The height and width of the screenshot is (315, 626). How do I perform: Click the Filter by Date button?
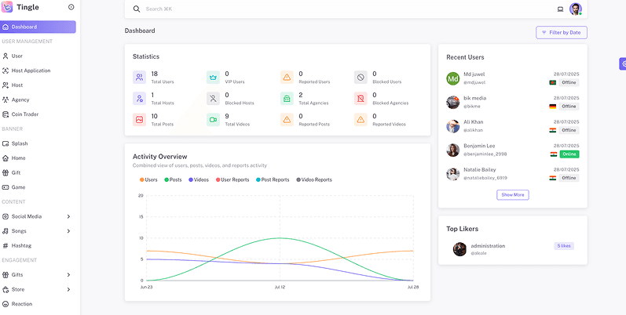pyautogui.click(x=562, y=33)
